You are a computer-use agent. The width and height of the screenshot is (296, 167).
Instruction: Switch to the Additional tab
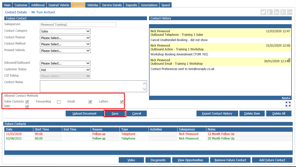[x=38, y=5]
